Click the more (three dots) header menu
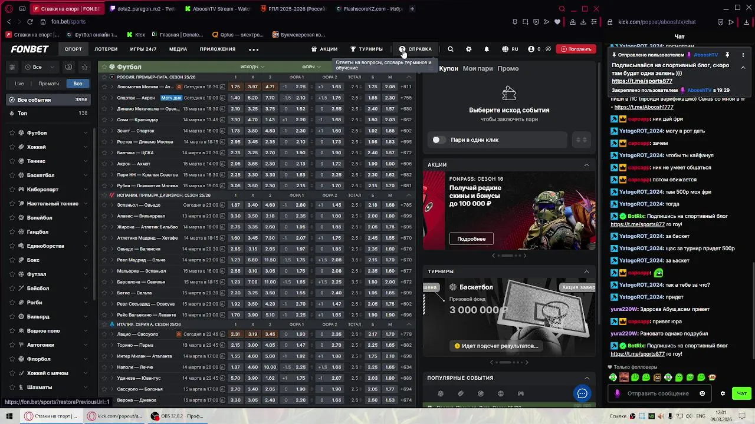Image resolution: width=755 pixels, height=424 pixels. 254,49
